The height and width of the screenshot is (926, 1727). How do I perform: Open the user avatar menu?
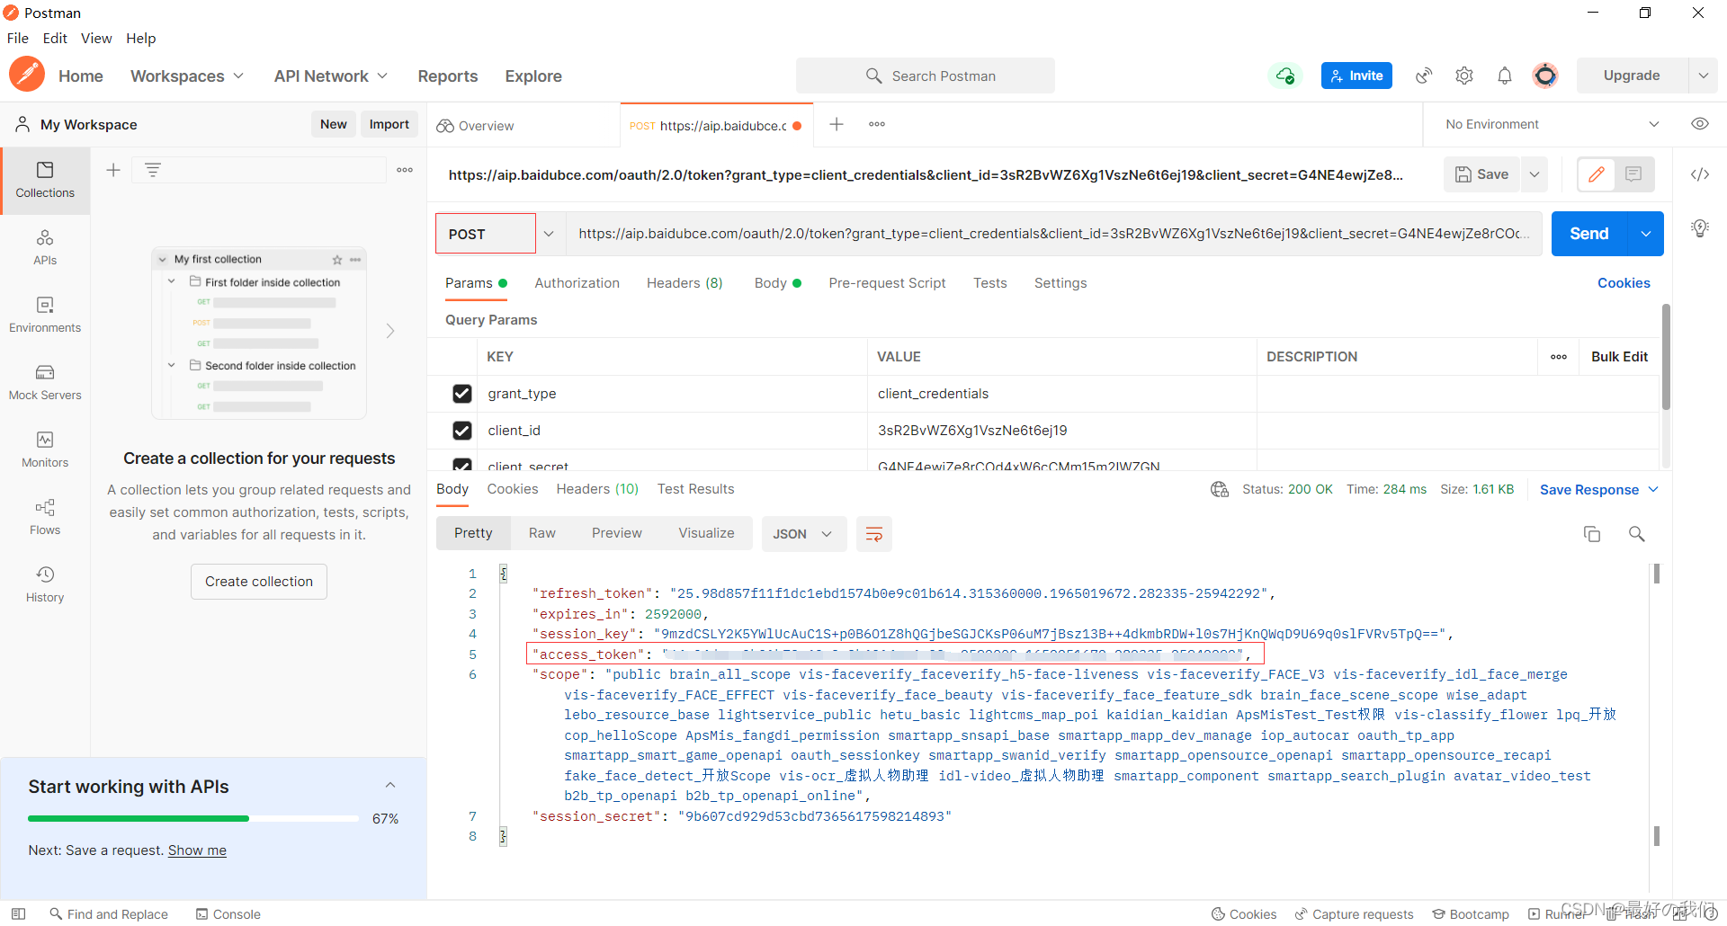tap(1545, 76)
